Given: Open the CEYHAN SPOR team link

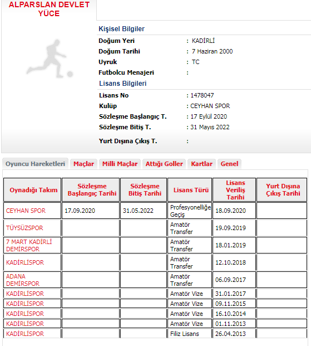Looking at the screenshot, I should 26,211.
